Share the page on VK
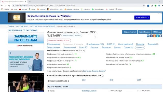 148,36
